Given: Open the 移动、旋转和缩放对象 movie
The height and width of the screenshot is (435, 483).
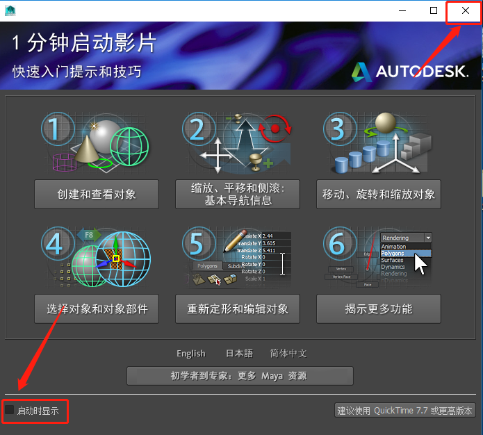Looking at the screenshot, I should tap(379, 195).
